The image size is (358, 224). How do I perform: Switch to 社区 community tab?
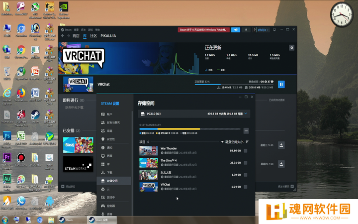[93, 36]
